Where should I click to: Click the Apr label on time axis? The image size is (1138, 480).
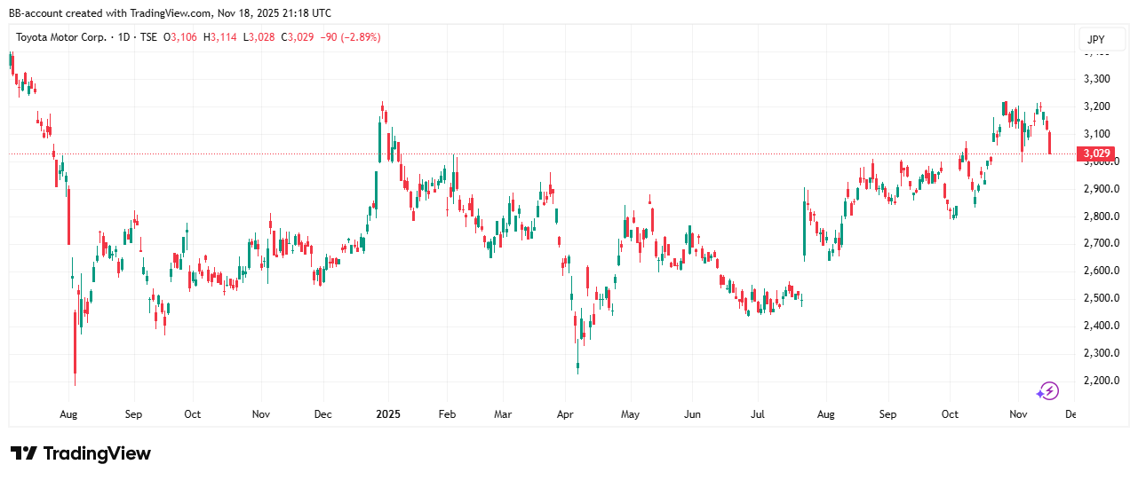[564, 414]
